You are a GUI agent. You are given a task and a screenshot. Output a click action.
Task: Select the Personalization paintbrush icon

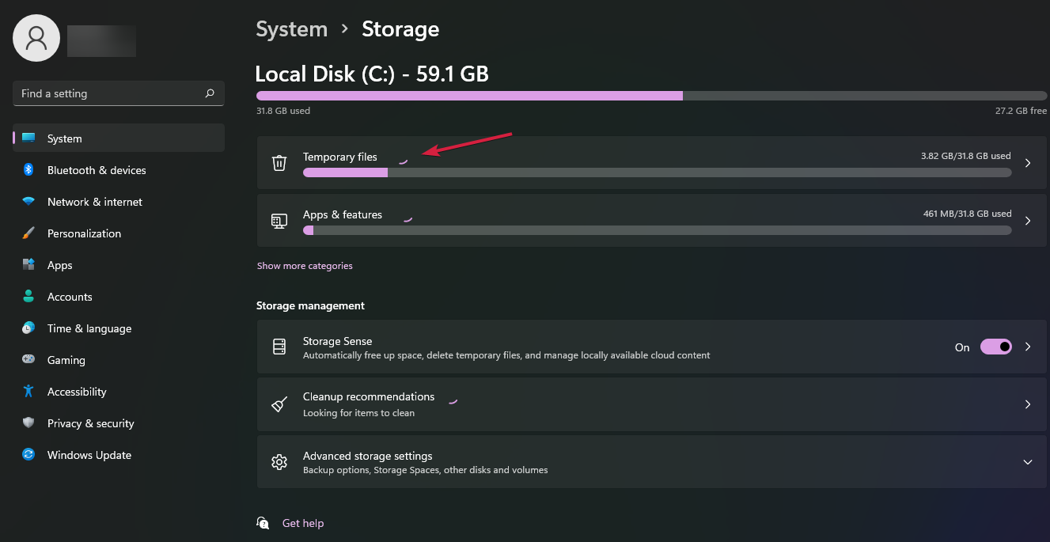pyautogui.click(x=28, y=233)
